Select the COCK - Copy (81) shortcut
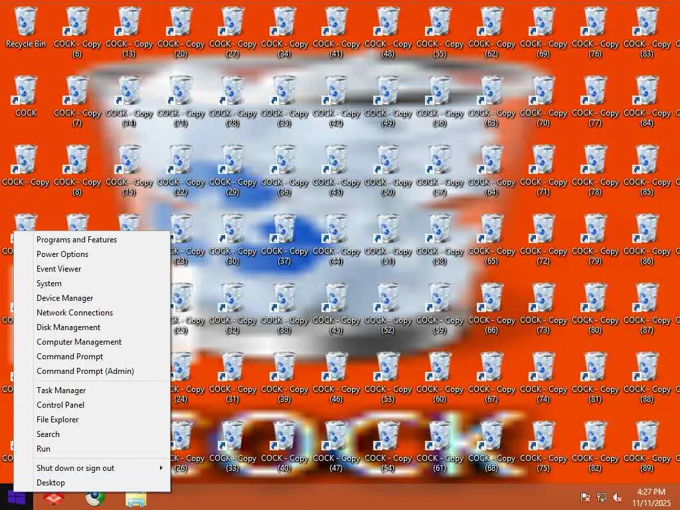Screen dimensions: 680x510 (x=595, y=377)
